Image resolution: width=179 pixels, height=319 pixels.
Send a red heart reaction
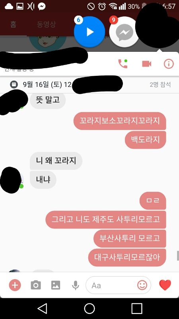(165, 285)
